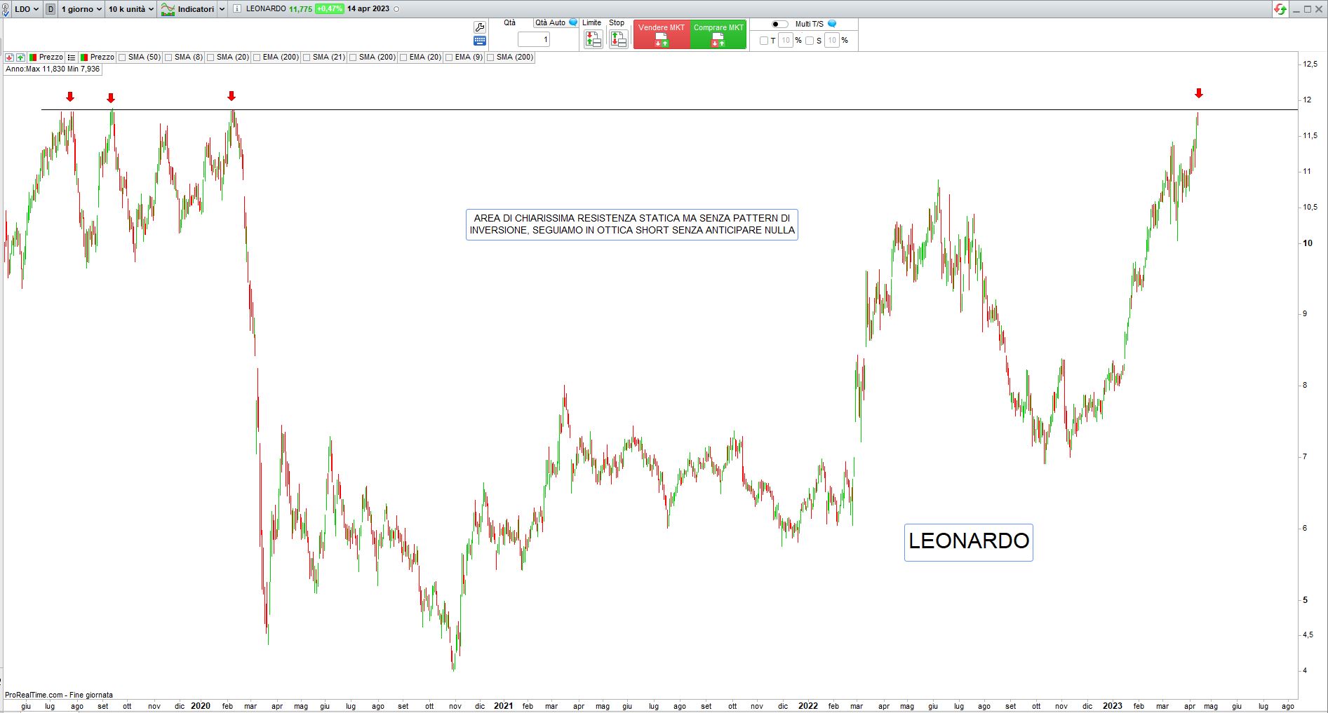1328x713 pixels.
Task: Check the SMA (20) checkbox
Action: [210, 57]
